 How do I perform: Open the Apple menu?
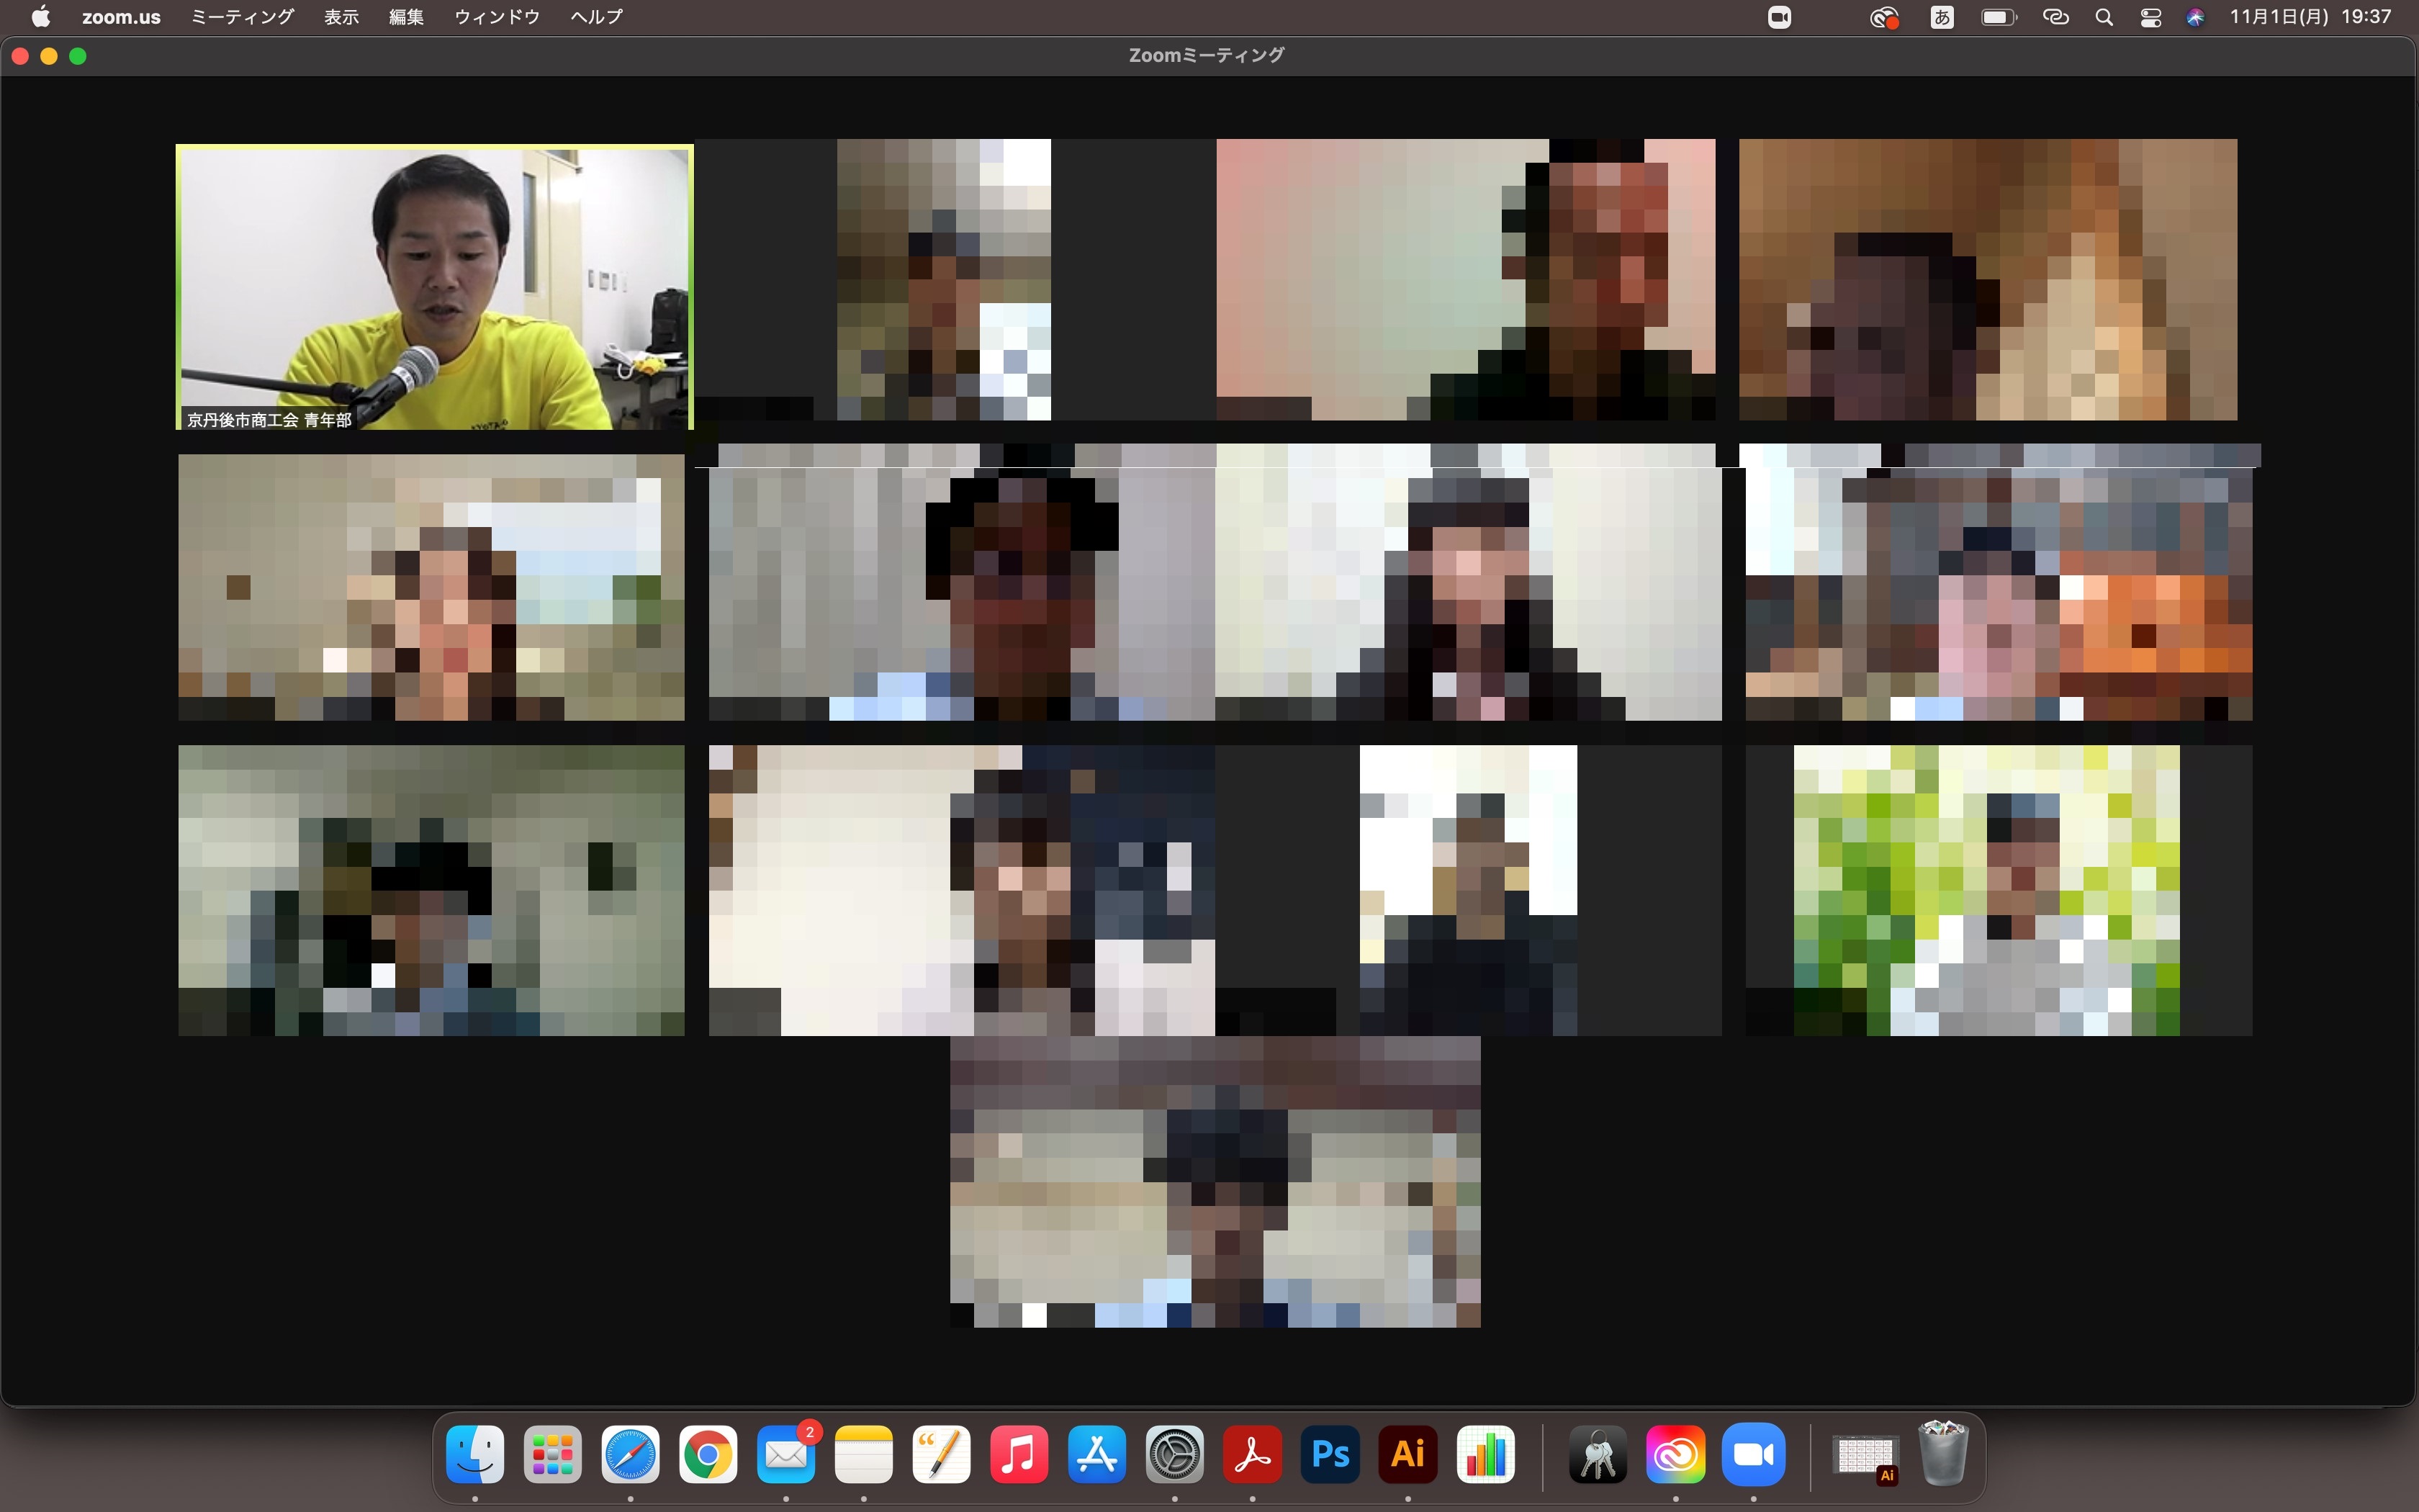[x=41, y=17]
